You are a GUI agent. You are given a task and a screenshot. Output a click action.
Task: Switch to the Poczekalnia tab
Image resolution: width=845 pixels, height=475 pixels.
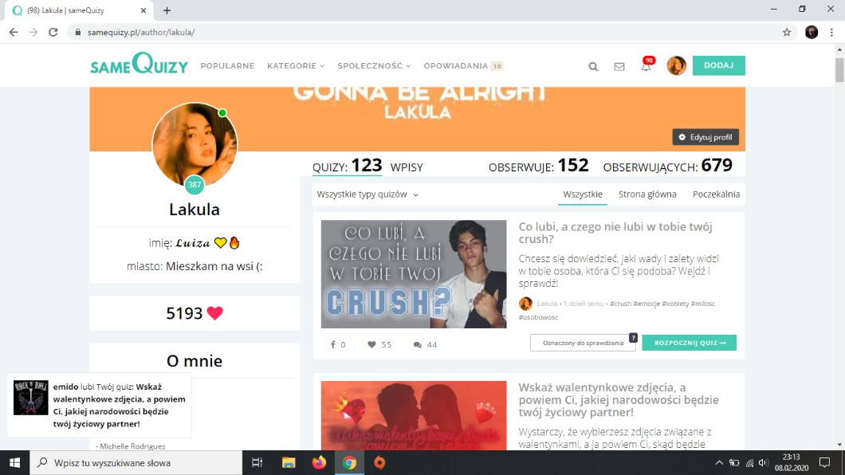click(716, 194)
